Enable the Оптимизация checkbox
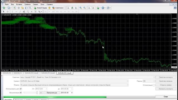The width and height of the screenshot is (178, 100). [x=154, y=85]
